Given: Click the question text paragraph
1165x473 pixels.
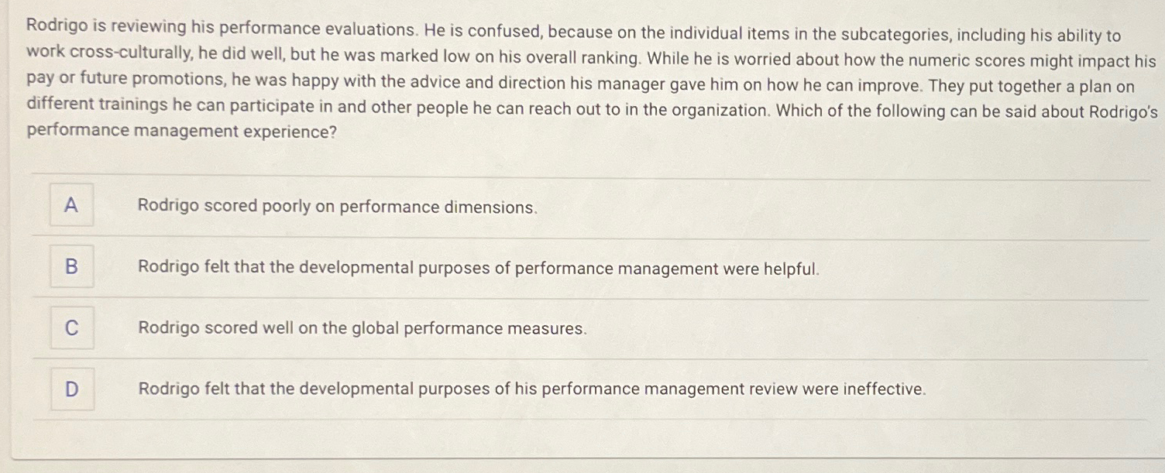Looking at the screenshot, I should click(581, 77).
